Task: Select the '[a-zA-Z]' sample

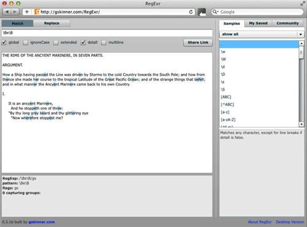Action: 259,120
